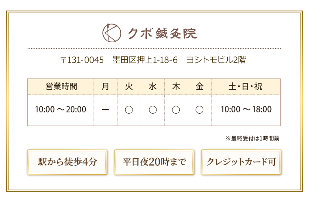Click the 木 column header

176,86
